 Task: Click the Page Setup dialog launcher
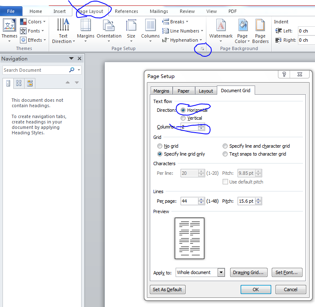[203, 49]
